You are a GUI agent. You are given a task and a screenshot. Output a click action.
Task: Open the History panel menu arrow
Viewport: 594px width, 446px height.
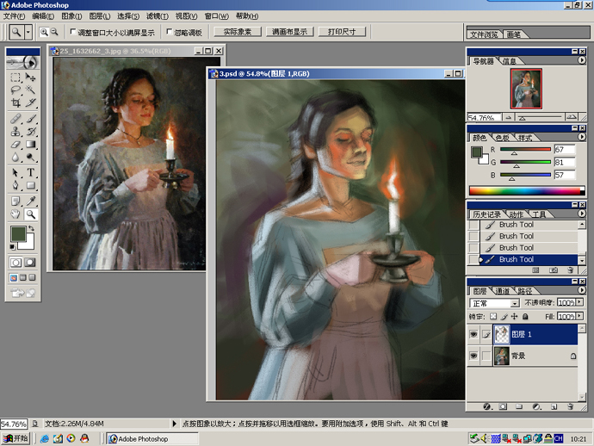(581, 214)
